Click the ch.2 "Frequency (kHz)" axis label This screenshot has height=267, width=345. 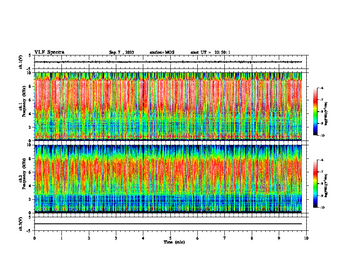(x=24, y=173)
